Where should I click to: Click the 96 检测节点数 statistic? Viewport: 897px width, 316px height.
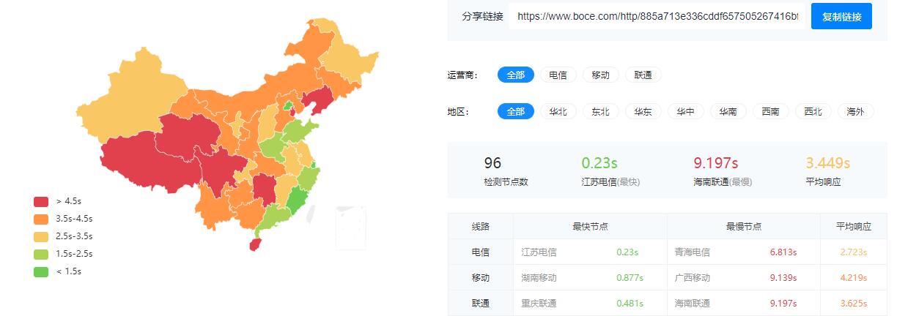point(506,170)
